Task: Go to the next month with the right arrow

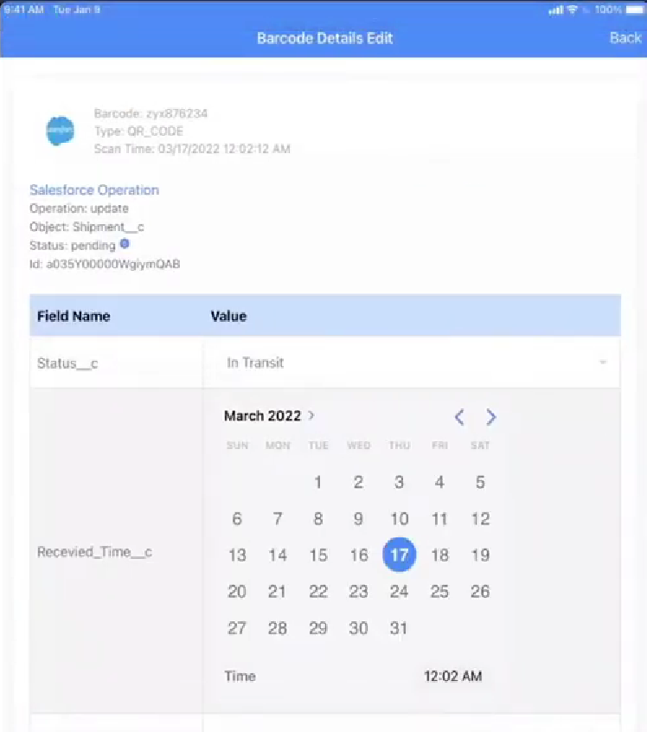Action: 490,417
